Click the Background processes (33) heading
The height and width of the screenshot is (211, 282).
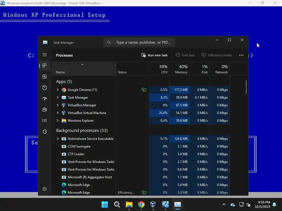(x=82, y=131)
